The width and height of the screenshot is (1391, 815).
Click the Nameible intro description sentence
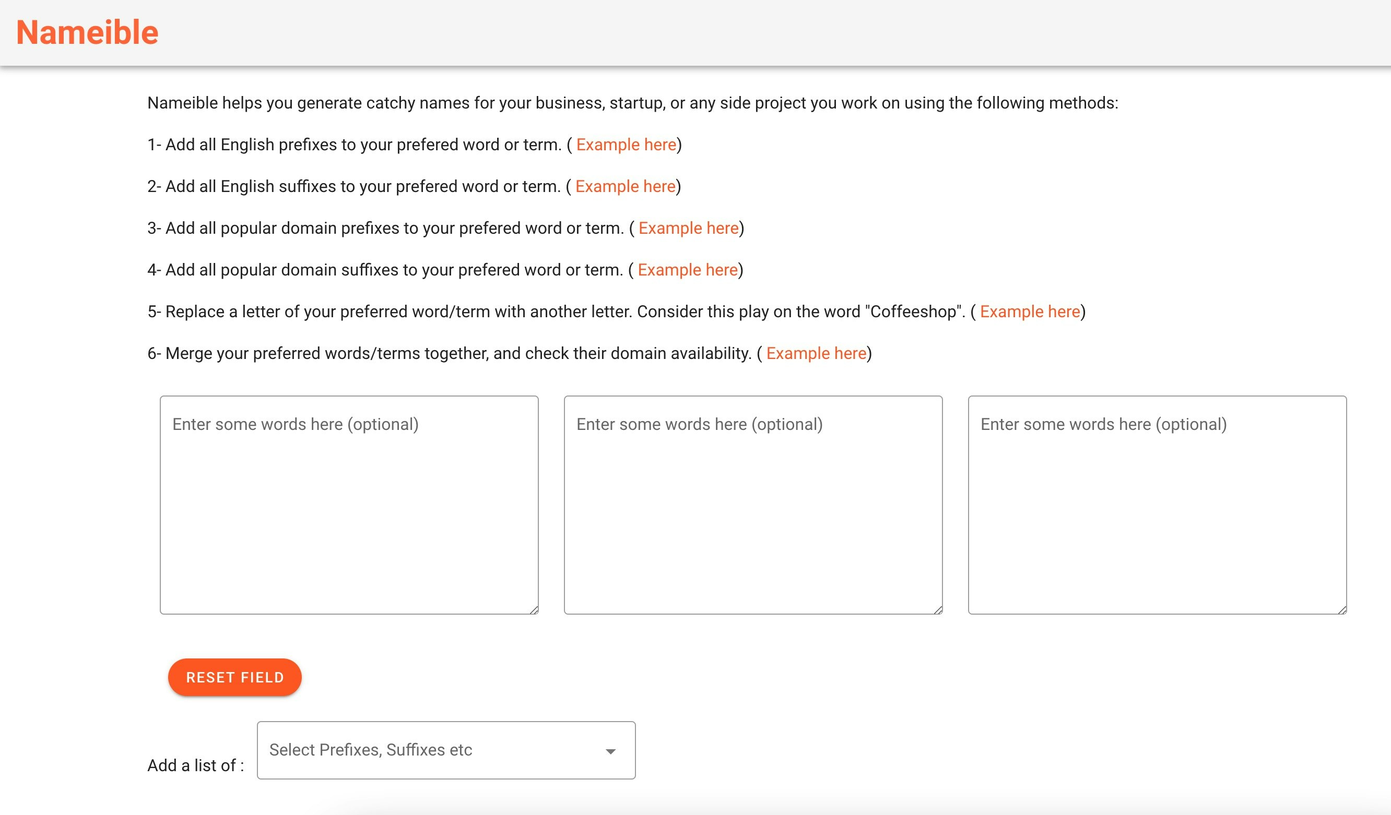click(632, 103)
